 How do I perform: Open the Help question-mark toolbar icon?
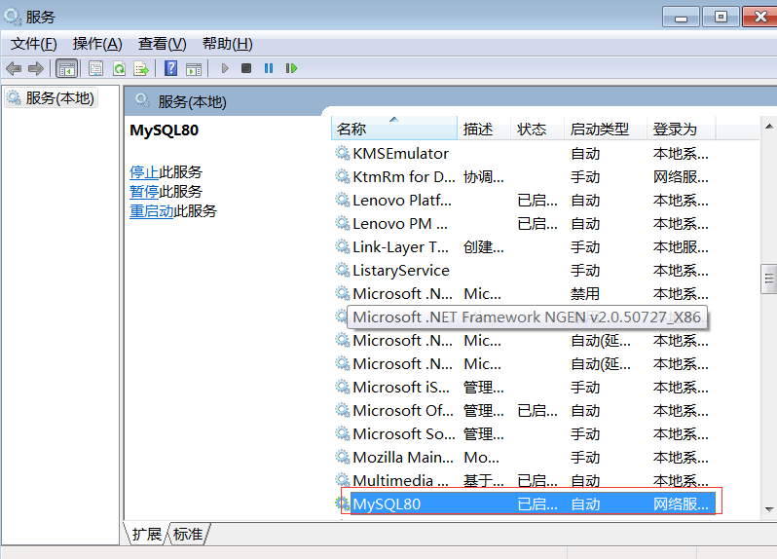(171, 68)
